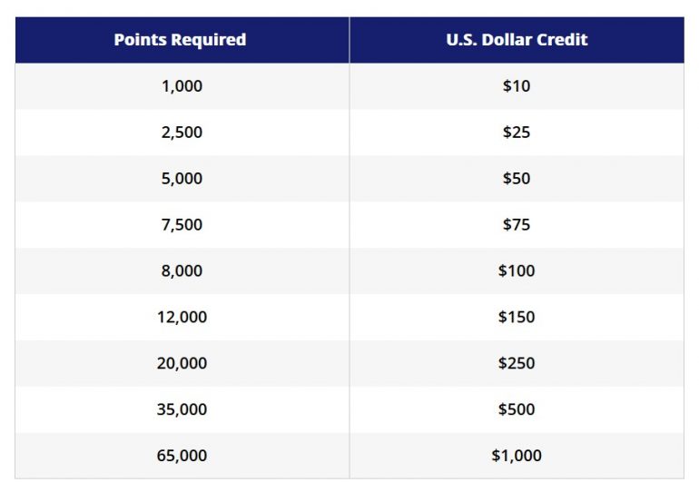Click the $150 credit value
699x492 pixels.
pos(517,318)
